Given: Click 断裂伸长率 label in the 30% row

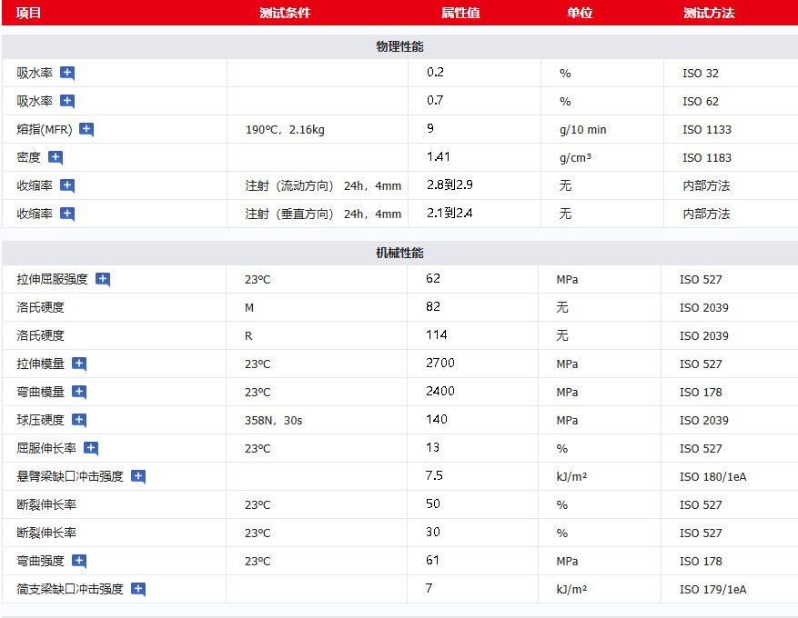Looking at the screenshot, I should (x=46, y=533).
